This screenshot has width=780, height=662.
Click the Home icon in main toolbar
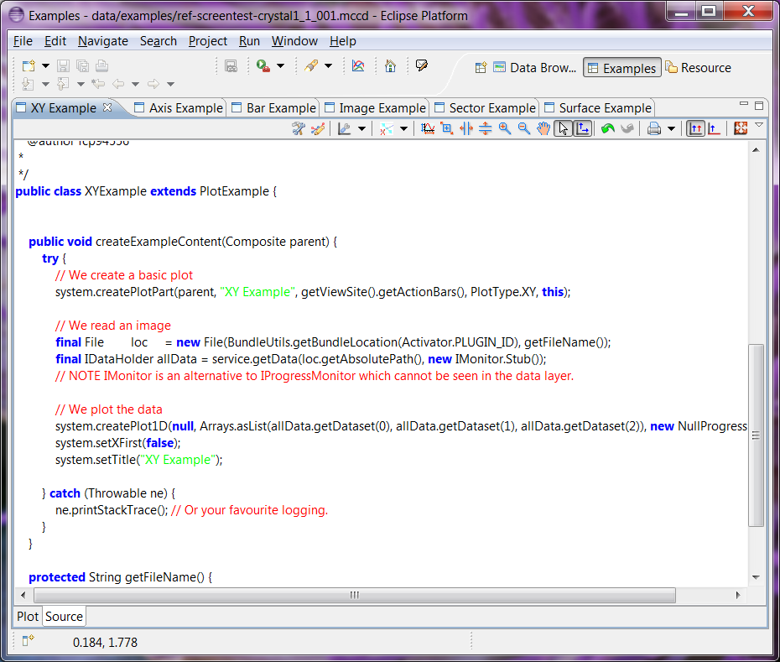click(x=390, y=65)
